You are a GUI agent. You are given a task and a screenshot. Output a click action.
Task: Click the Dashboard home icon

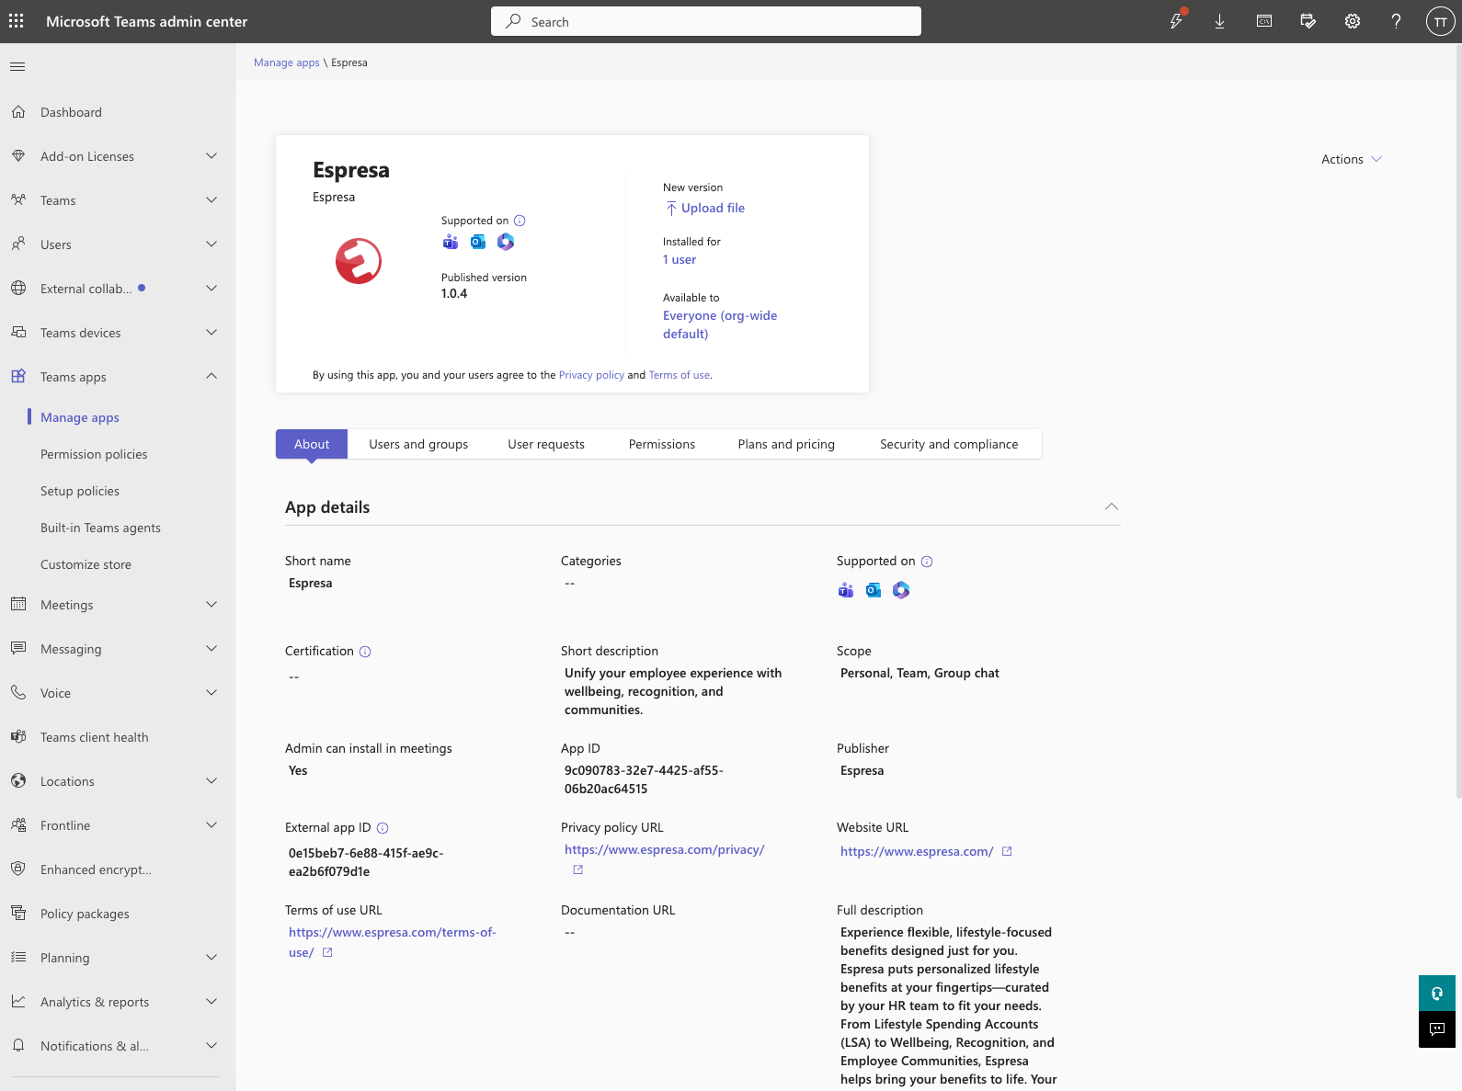(18, 112)
